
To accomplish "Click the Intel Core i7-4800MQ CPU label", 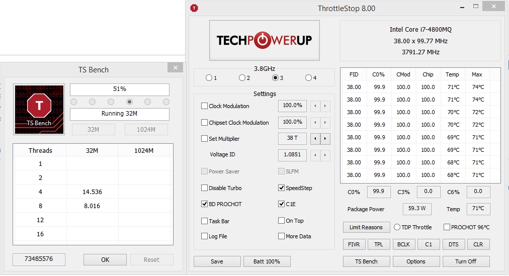I will 420,30.
